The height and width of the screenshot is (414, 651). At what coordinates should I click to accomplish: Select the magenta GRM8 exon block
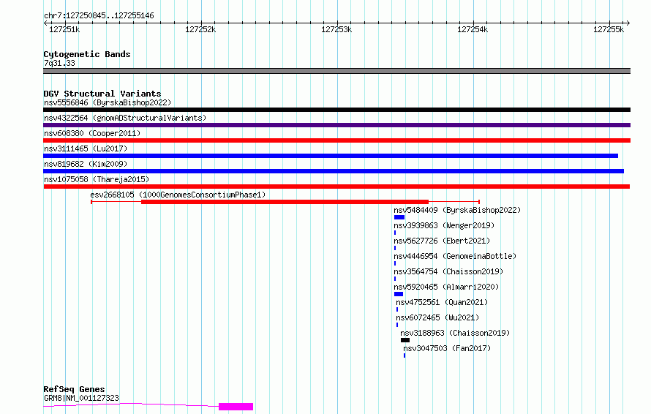point(236,407)
